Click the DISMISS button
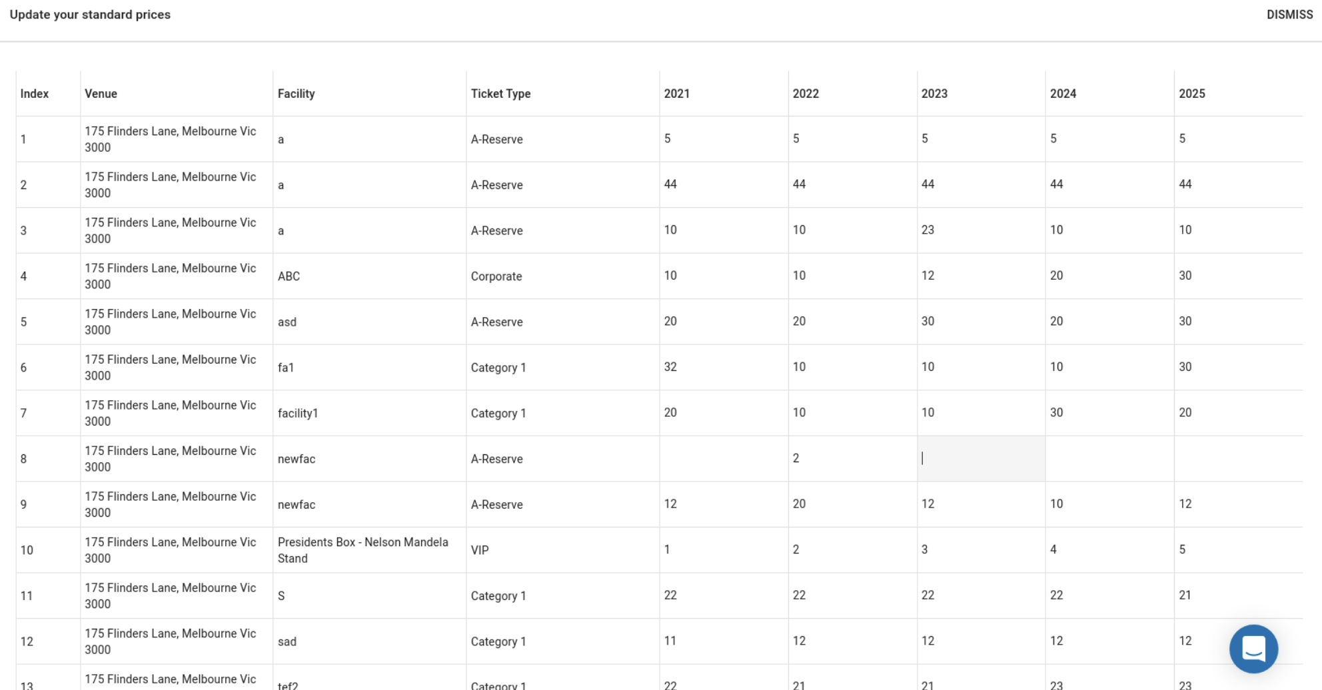The image size is (1322, 690). (1289, 15)
